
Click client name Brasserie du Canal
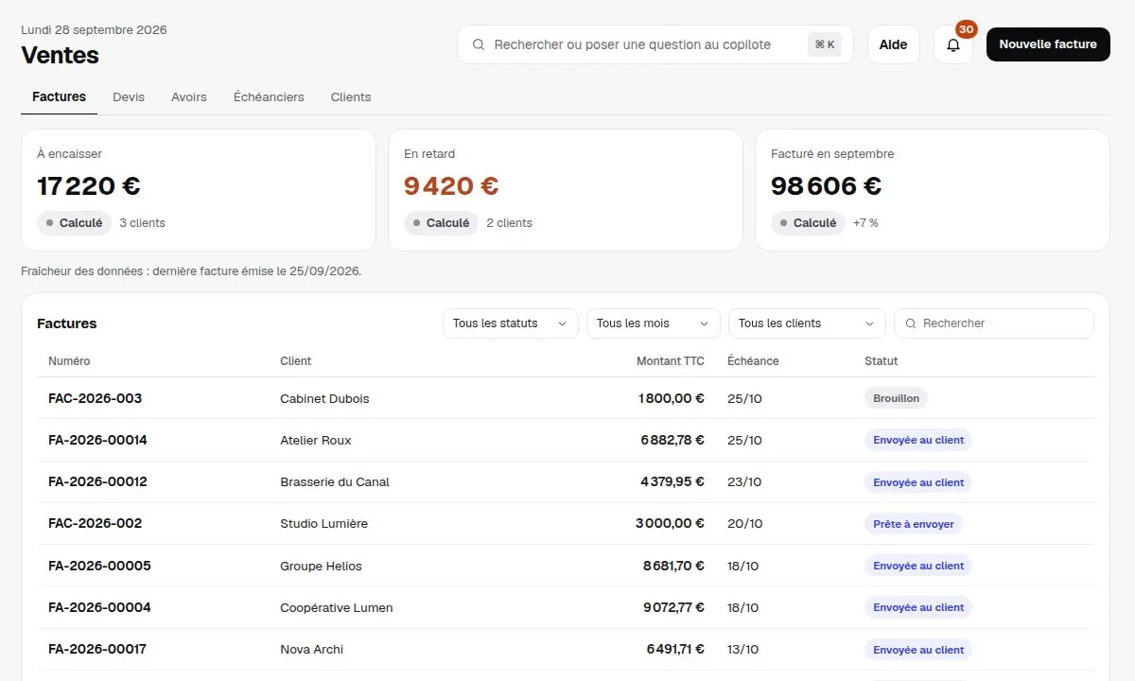[x=335, y=481]
